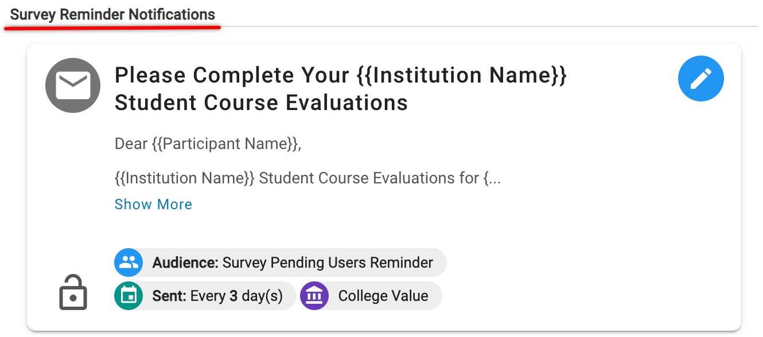Select the Survey Reminder Notifications tab heading
This screenshot has height=337, width=763.
pos(112,15)
